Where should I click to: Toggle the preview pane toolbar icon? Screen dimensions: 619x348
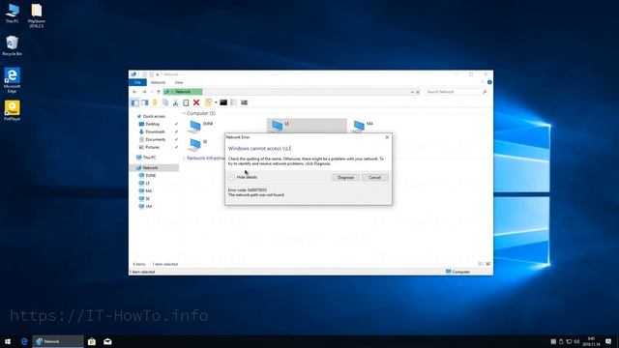(x=145, y=102)
